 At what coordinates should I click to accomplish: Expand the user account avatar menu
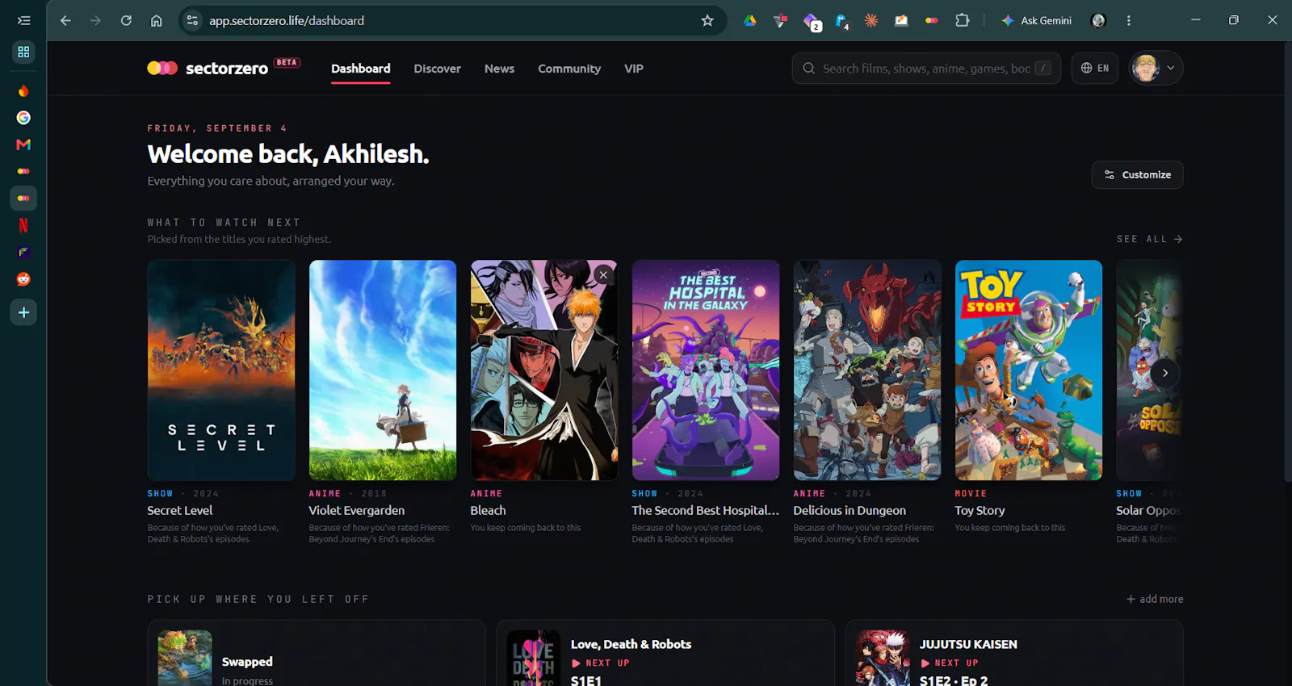1156,69
